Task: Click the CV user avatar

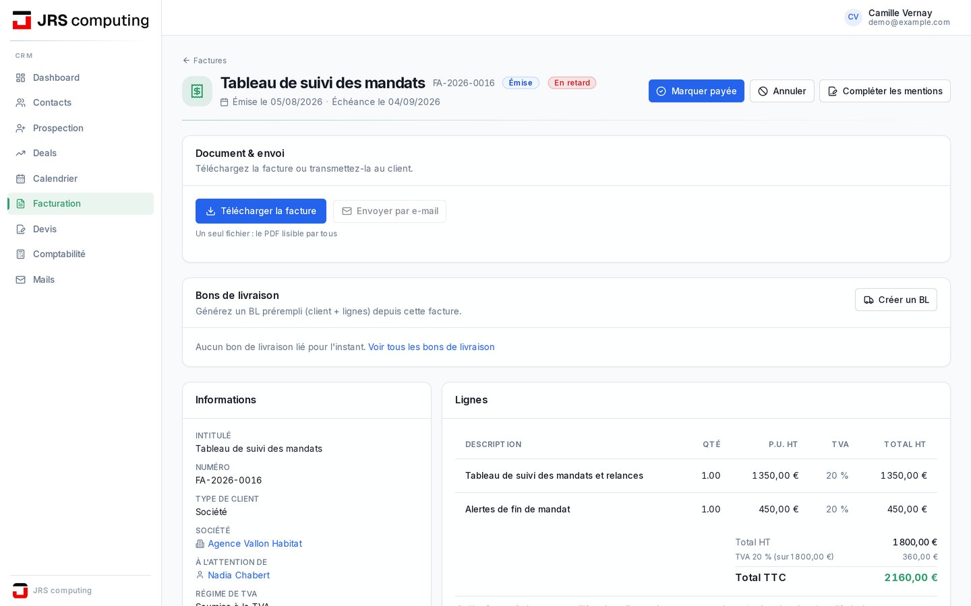Action: (x=853, y=18)
